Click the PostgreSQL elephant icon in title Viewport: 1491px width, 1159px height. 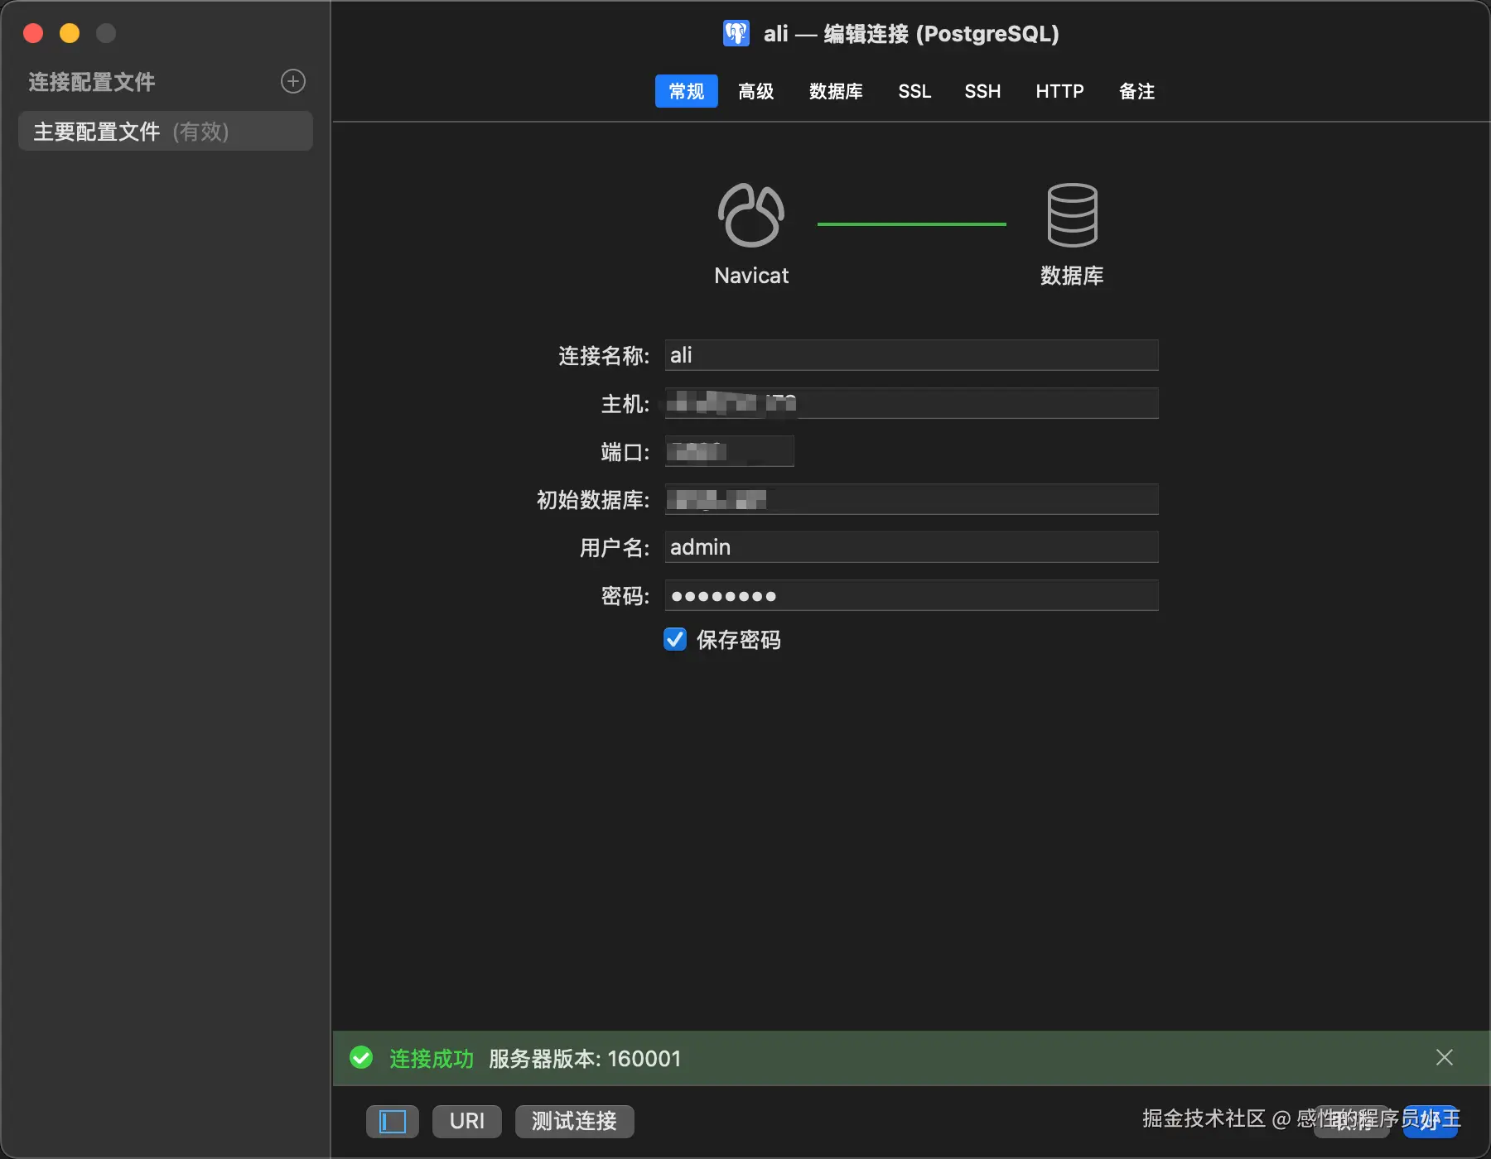click(736, 33)
